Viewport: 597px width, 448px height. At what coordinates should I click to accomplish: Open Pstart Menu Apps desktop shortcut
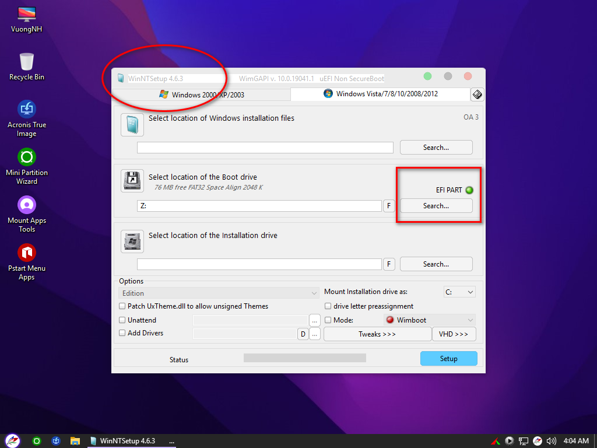pos(27,262)
